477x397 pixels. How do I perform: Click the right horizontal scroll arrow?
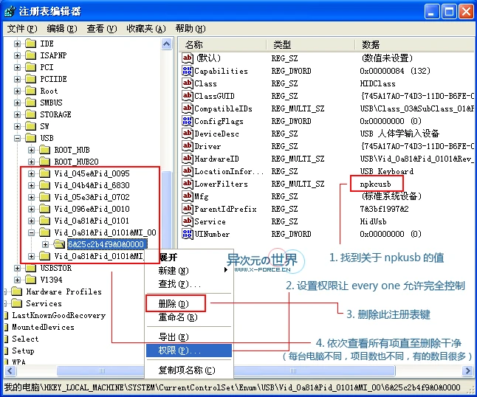coord(467,370)
